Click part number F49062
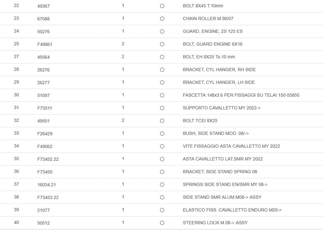323x230 pixels. click(45, 146)
